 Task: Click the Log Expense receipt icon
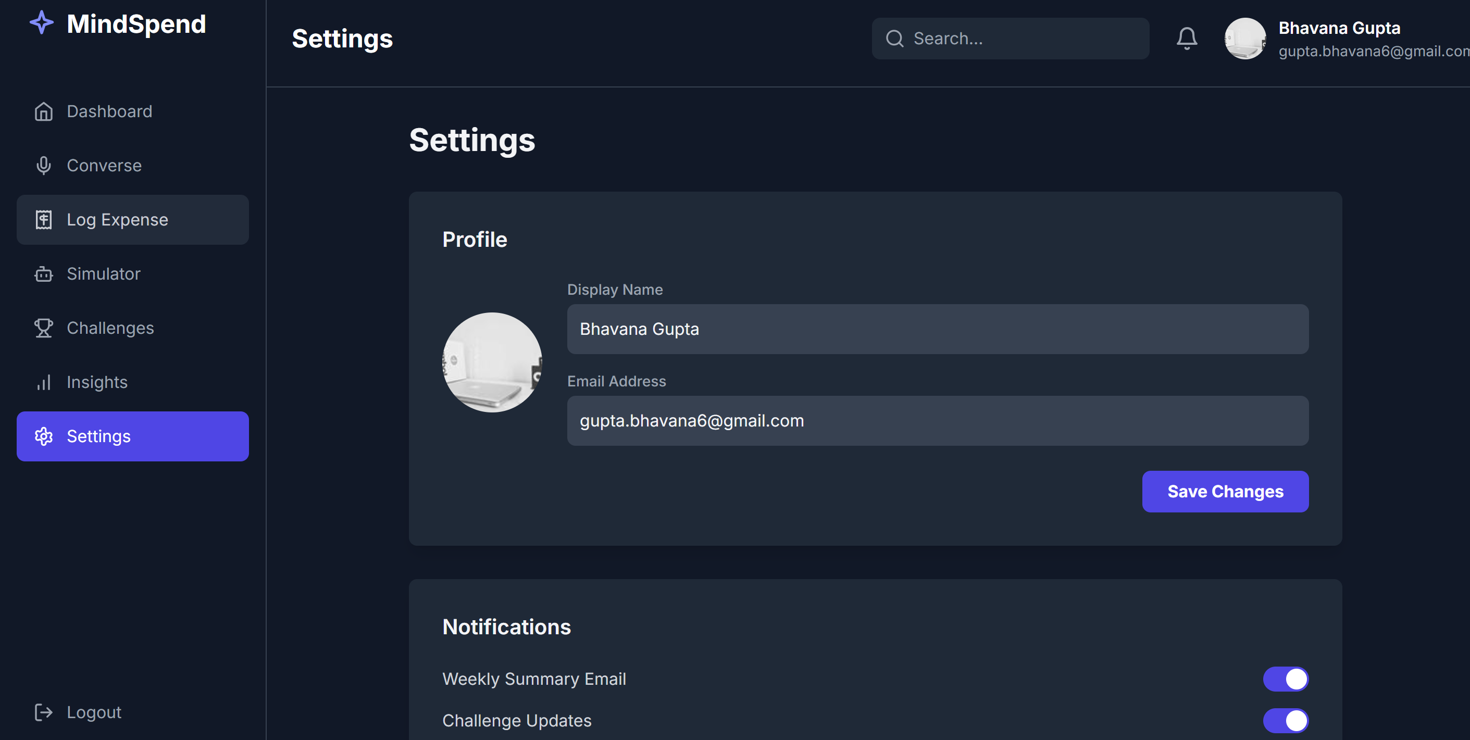(43, 220)
